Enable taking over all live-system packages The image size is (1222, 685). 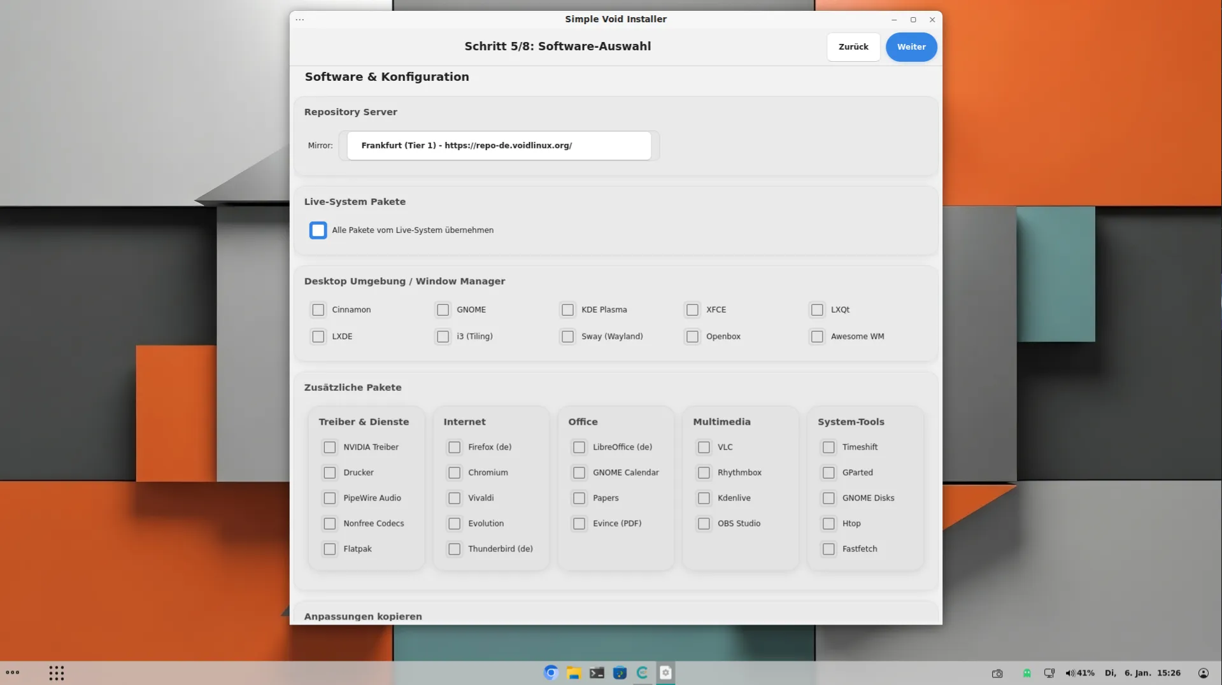318,230
